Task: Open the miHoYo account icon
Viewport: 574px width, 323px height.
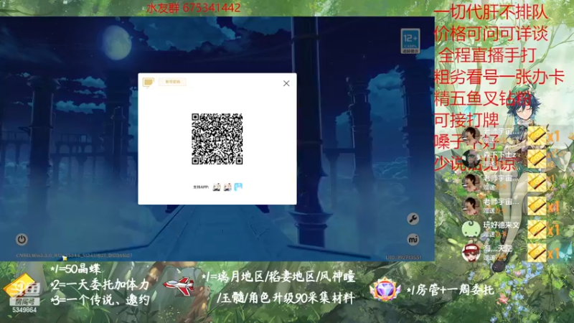Action: click(413, 240)
